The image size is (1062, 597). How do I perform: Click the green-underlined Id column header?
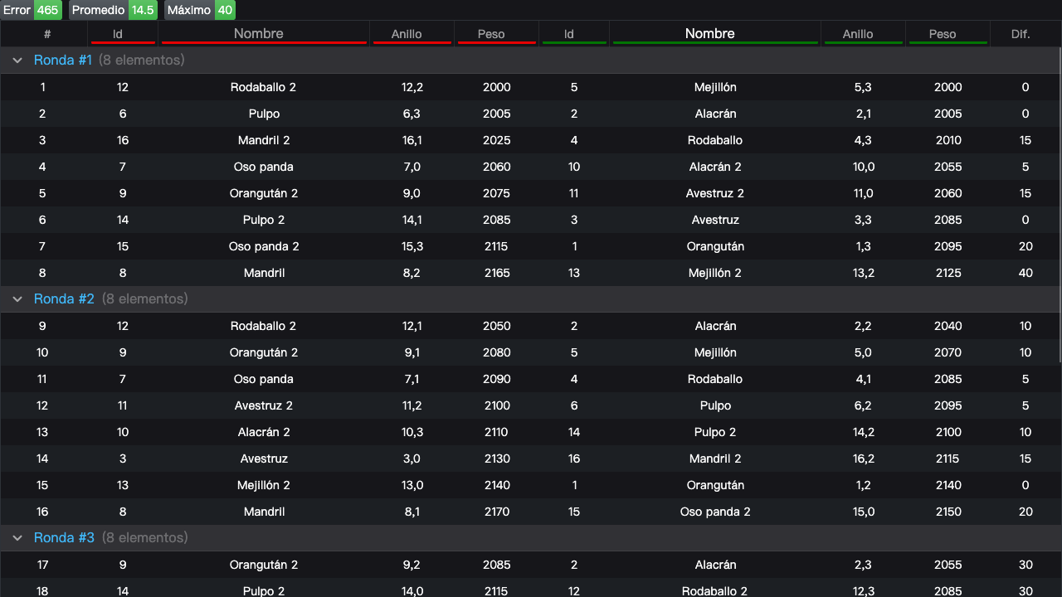pos(569,34)
